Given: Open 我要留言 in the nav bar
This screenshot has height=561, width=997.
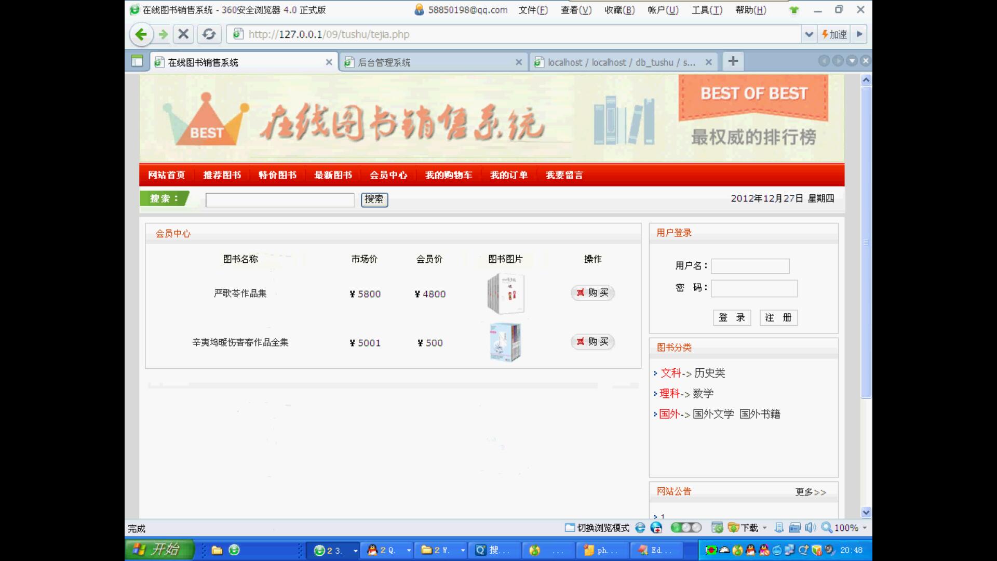Looking at the screenshot, I should coord(564,175).
